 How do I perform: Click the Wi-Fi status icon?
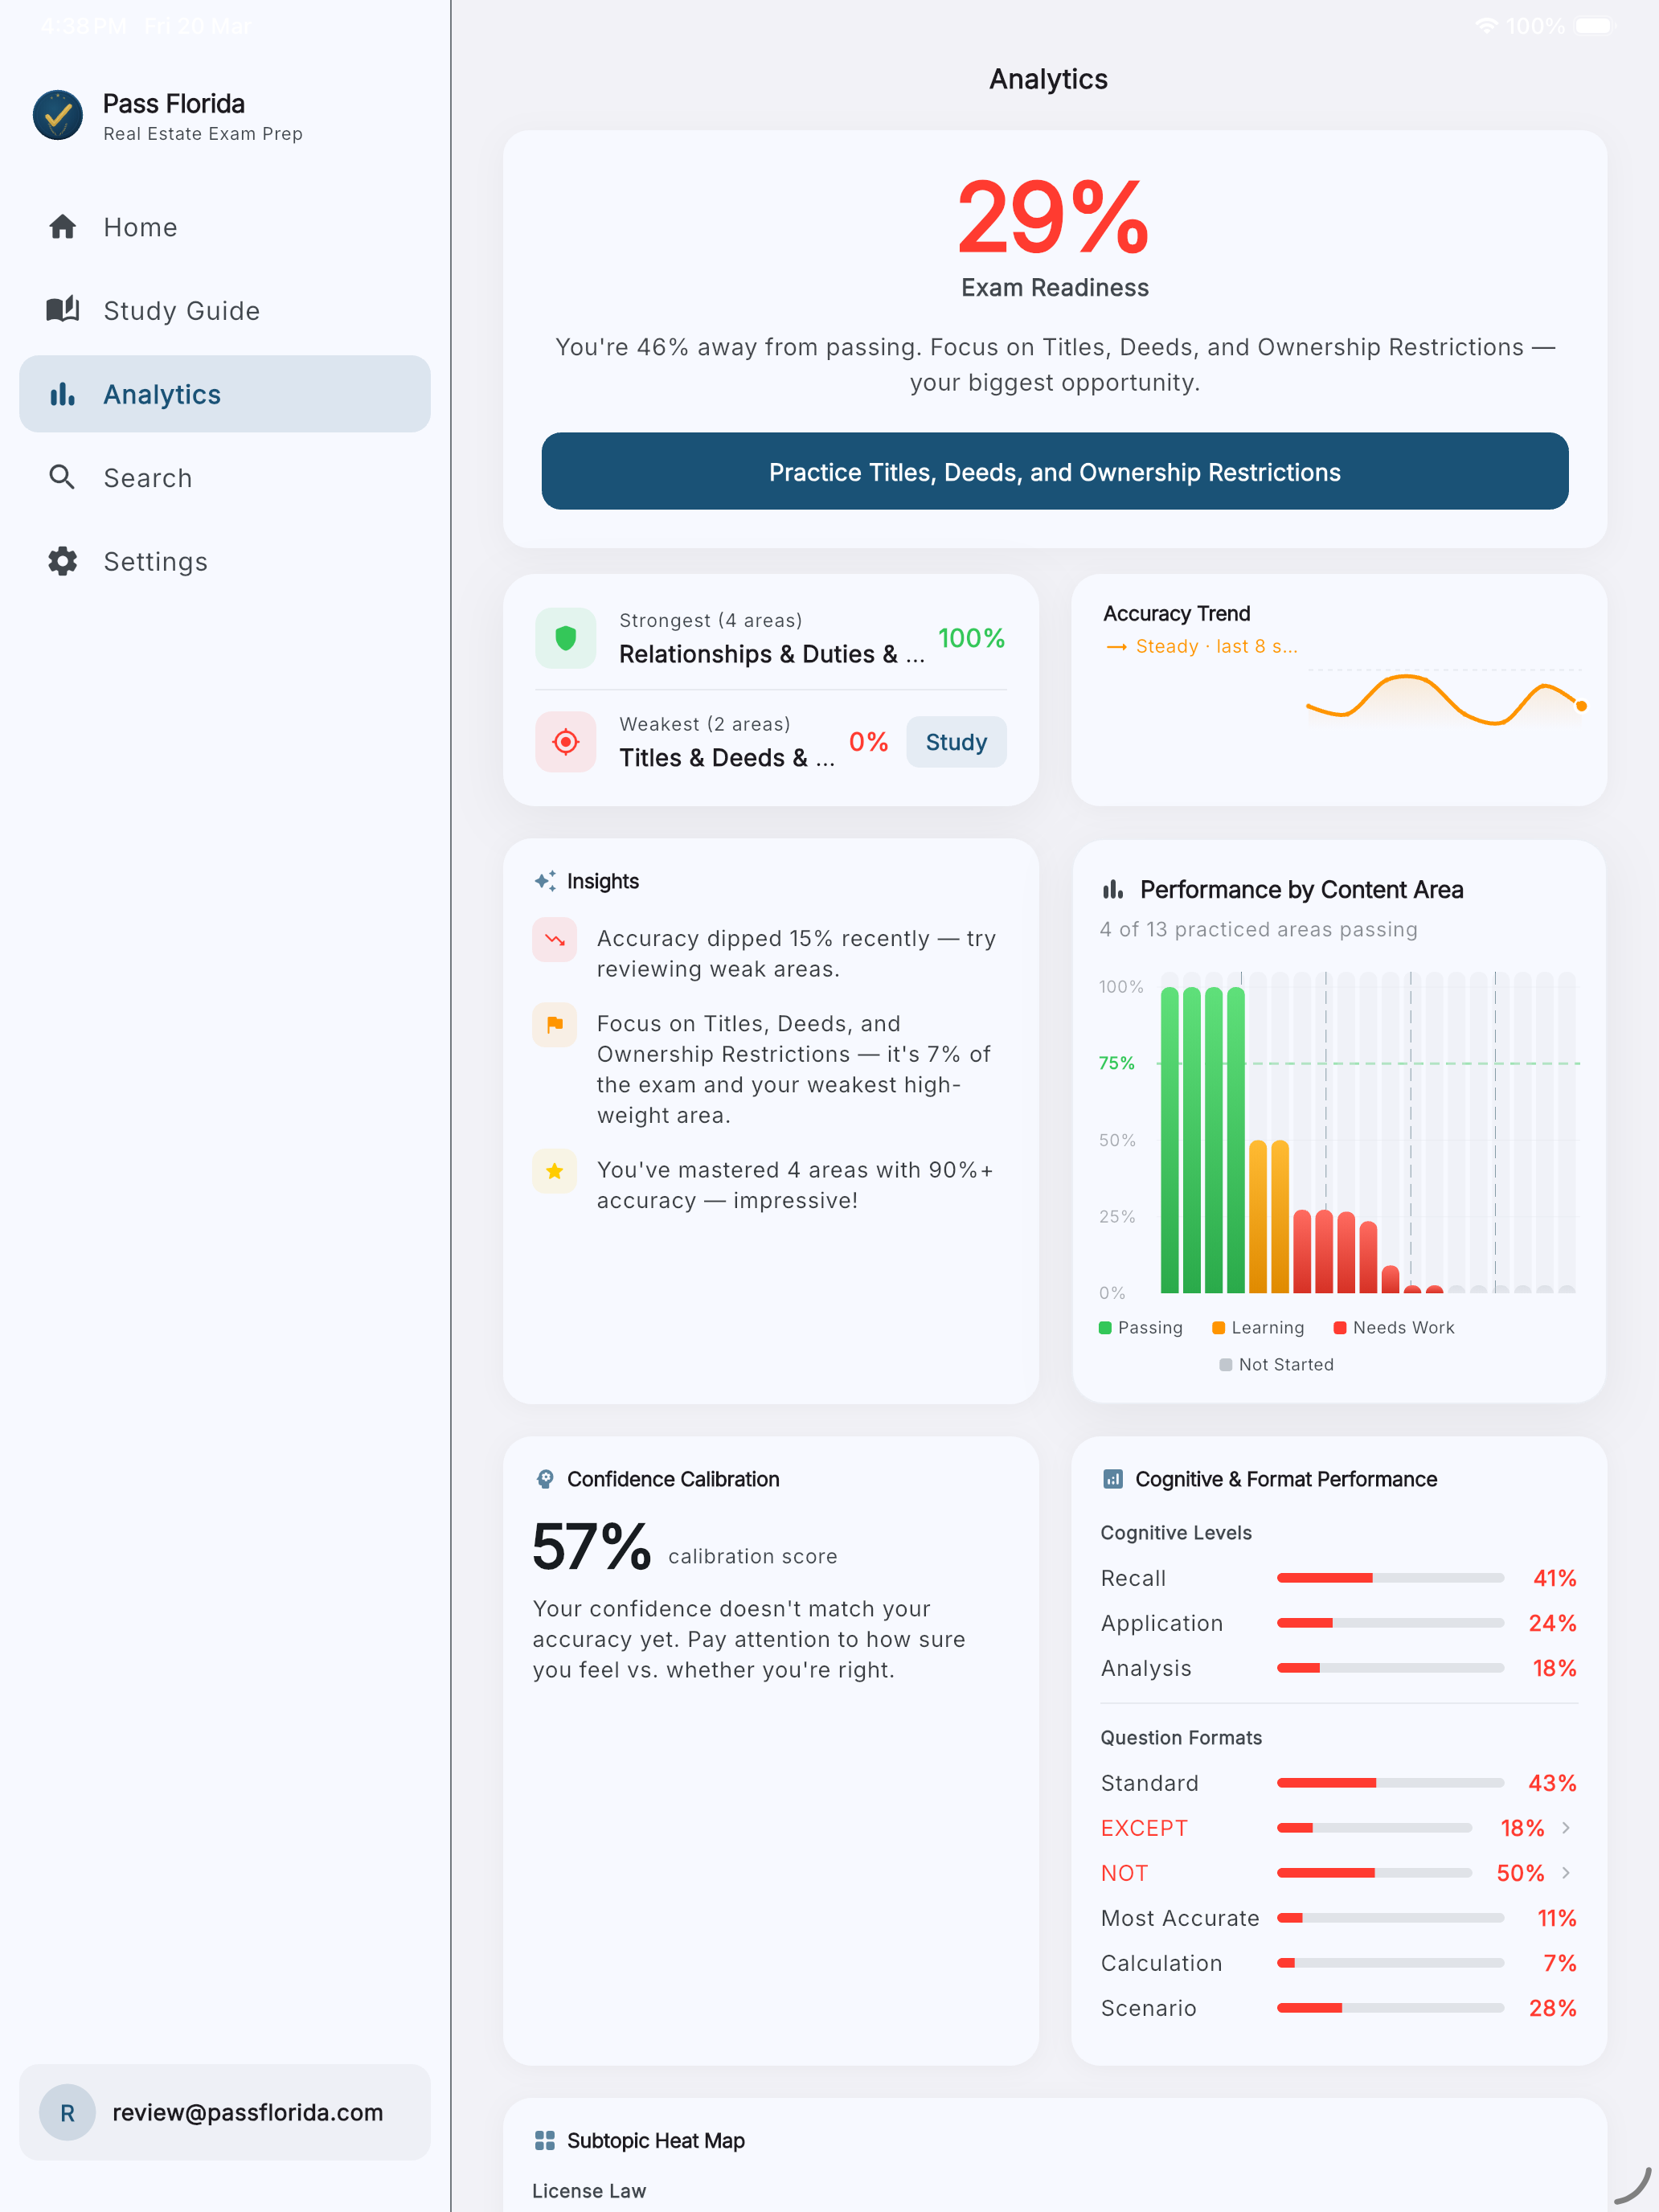point(1487,26)
